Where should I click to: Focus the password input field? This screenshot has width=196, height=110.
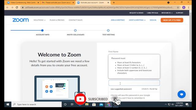click(134, 83)
